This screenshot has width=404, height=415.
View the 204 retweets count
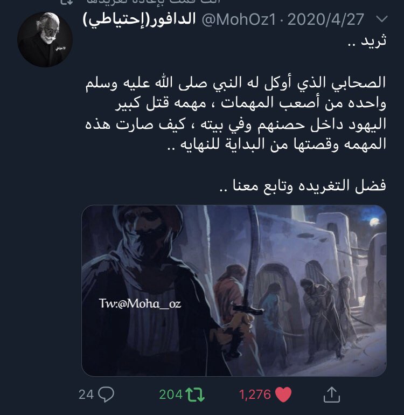click(171, 395)
